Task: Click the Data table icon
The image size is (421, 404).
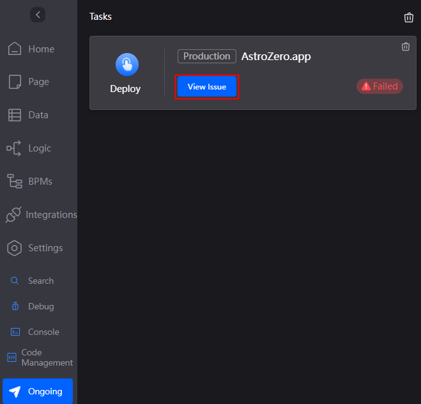Action: (x=15, y=115)
